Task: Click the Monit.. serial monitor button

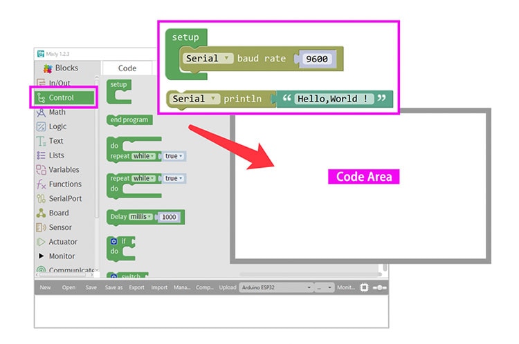Action: tap(346, 287)
